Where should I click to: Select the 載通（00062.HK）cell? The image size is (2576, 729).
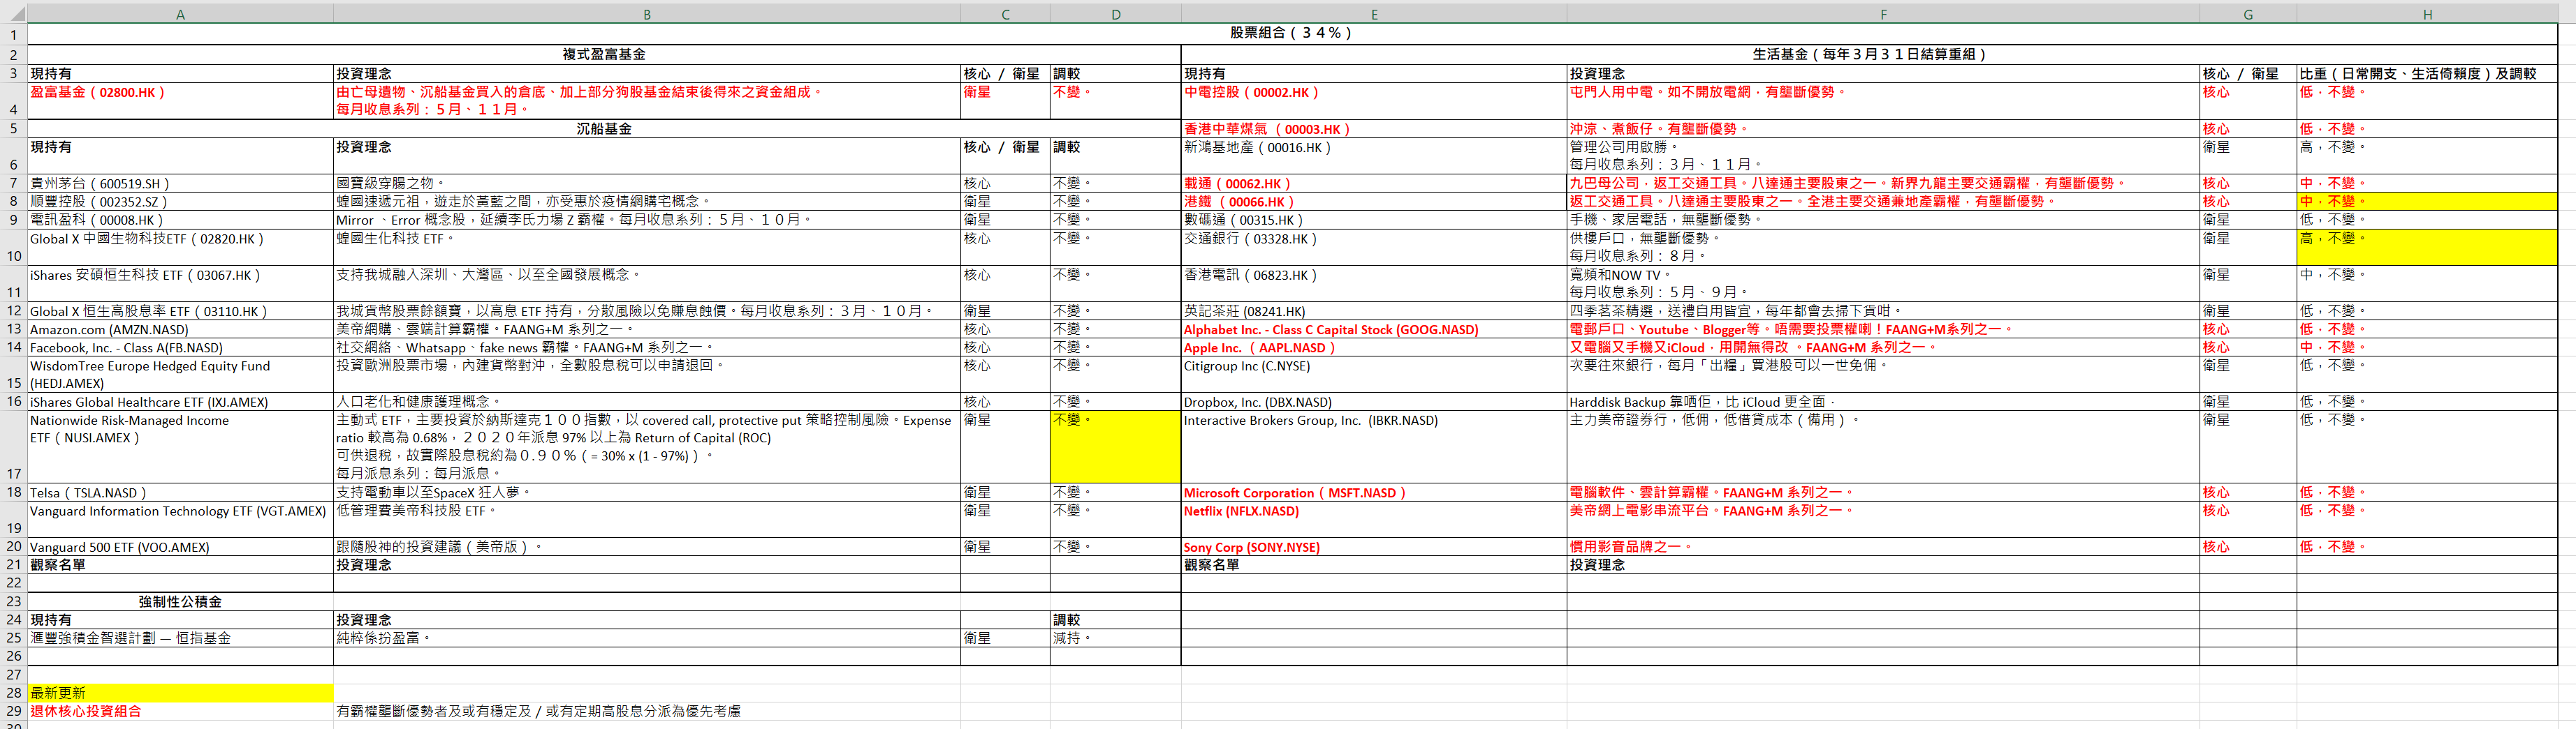click(x=1374, y=183)
